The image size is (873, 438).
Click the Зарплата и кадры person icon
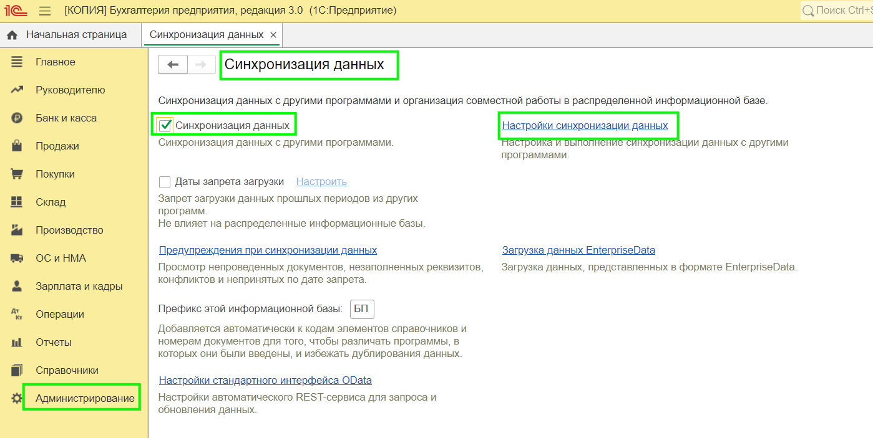(x=17, y=286)
